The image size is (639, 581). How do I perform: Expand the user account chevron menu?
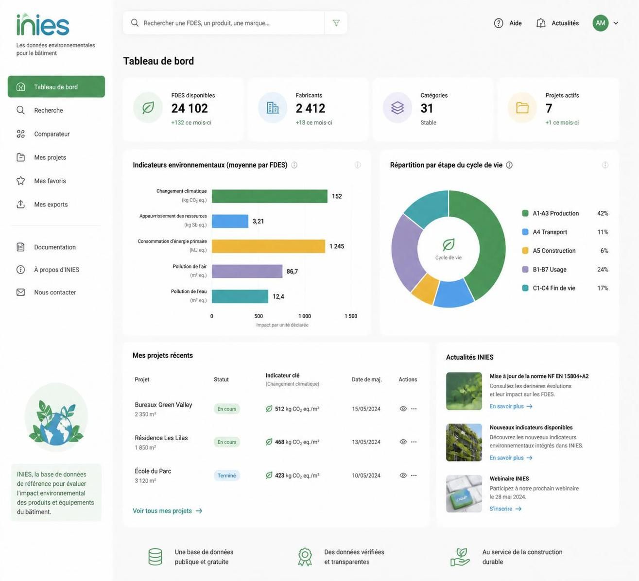click(x=616, y=23)
